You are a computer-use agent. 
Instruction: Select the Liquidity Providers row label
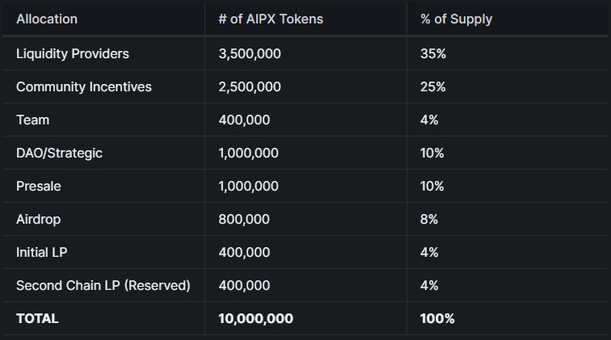click(73, 54)
